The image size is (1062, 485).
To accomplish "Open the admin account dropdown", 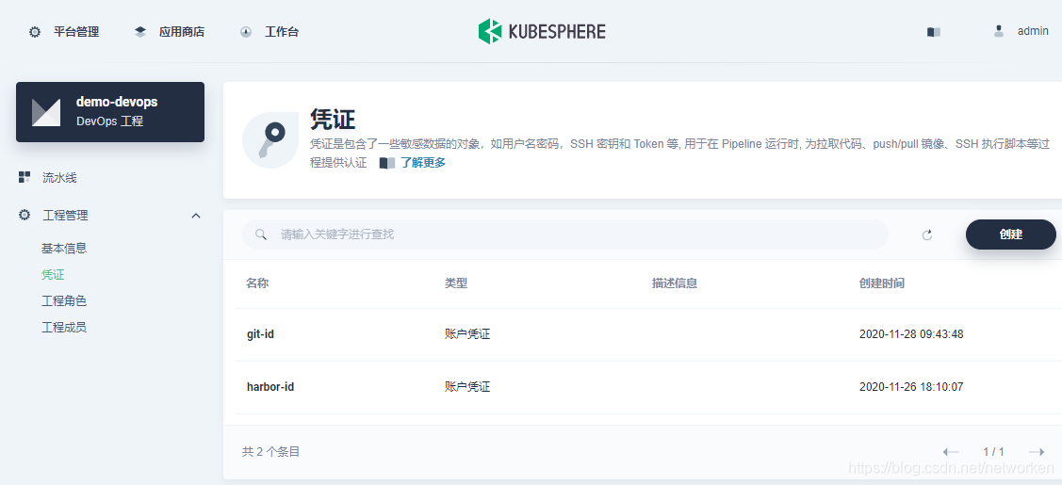I will click(1033, 31).
